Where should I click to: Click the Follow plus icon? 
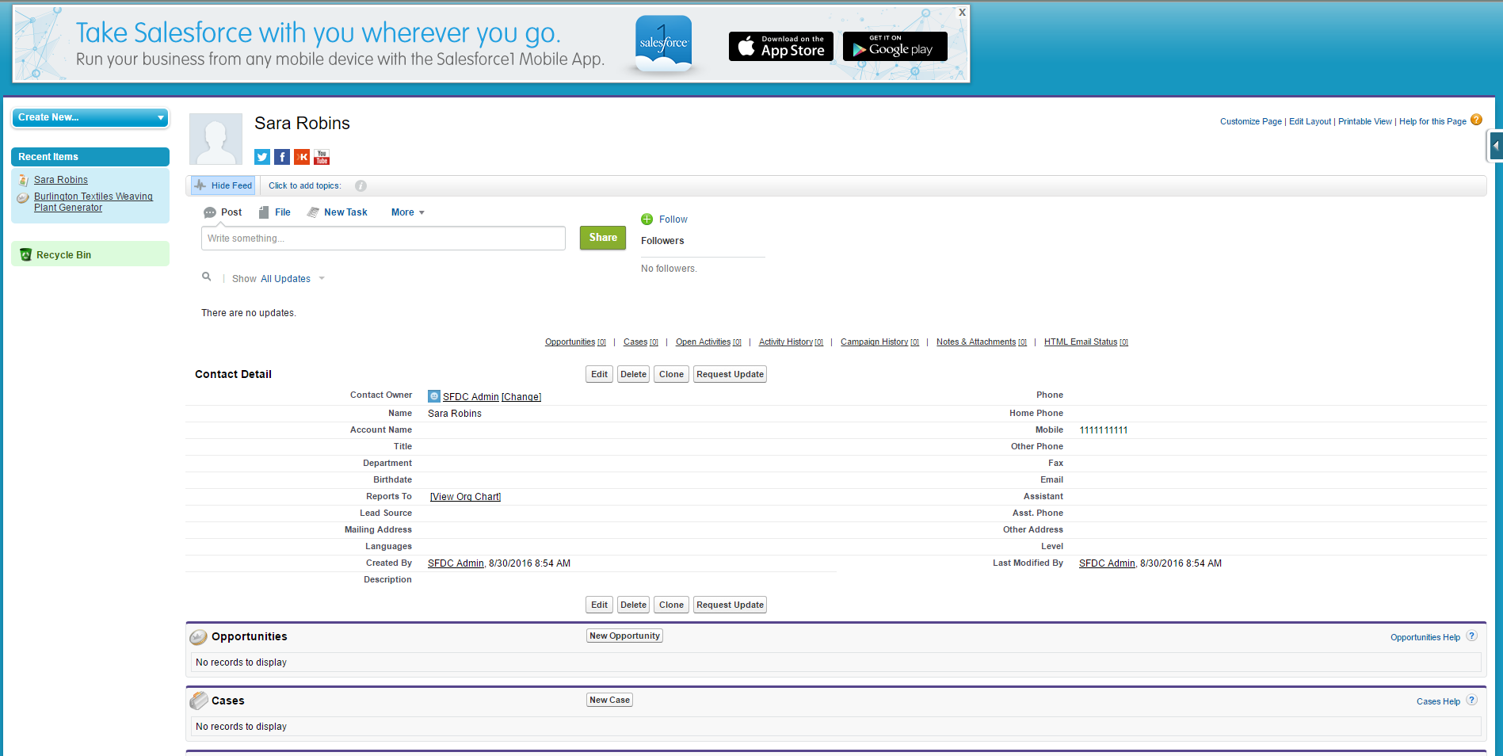pos(647,220)
